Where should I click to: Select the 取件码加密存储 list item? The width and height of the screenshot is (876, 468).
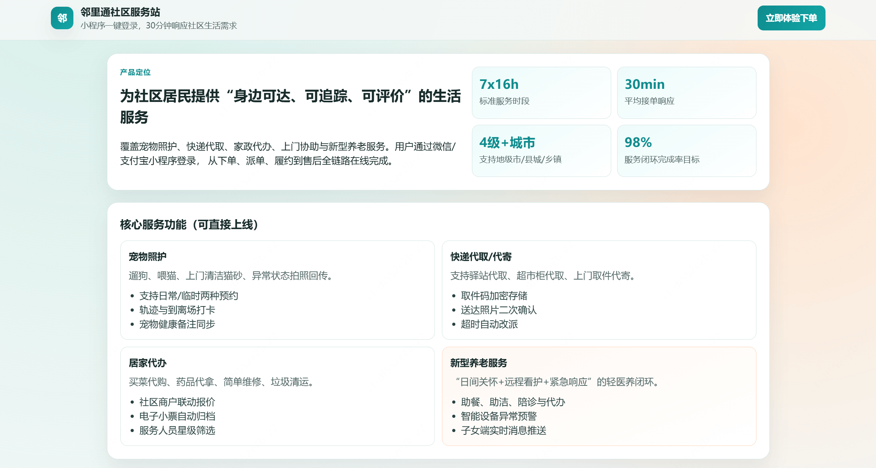tap(494, 296)
